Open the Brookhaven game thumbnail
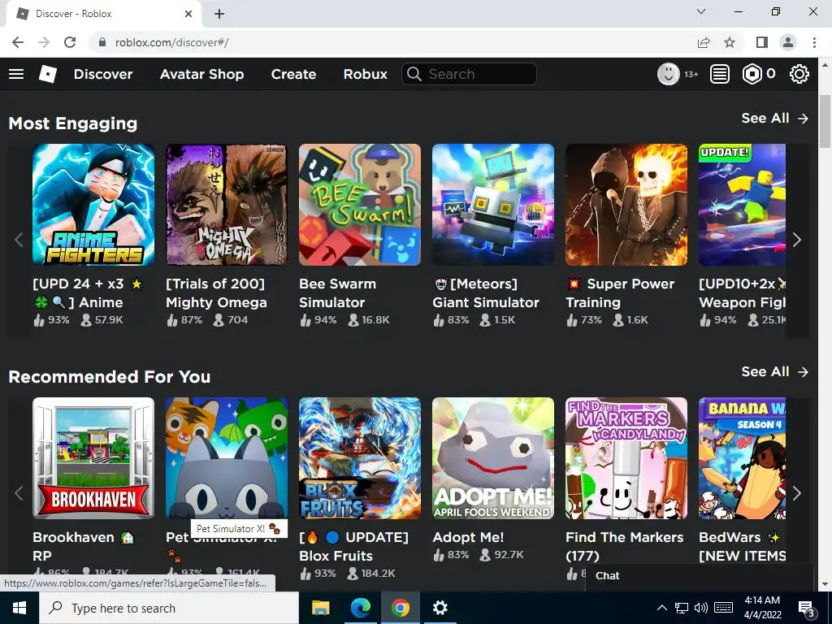The image size is (832, 624). pos(93,458)
